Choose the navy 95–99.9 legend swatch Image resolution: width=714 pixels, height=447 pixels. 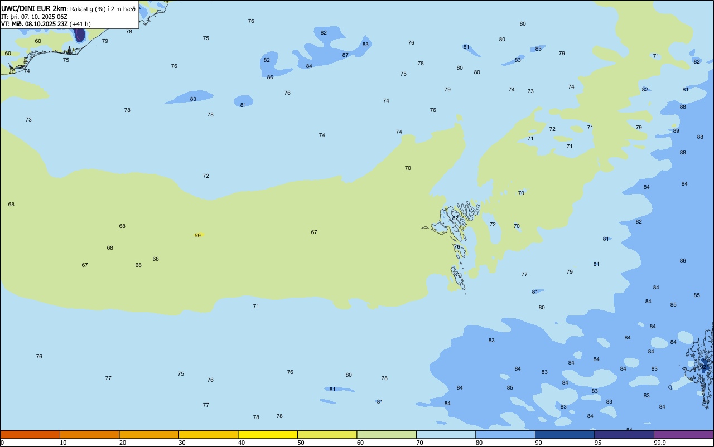tap(624, 434)
